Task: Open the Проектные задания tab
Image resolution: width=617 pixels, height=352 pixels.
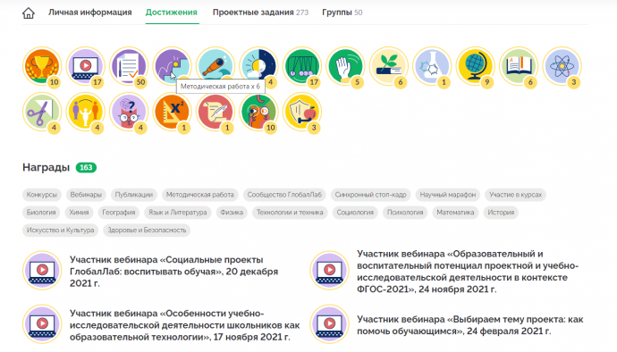Action: 260,13
